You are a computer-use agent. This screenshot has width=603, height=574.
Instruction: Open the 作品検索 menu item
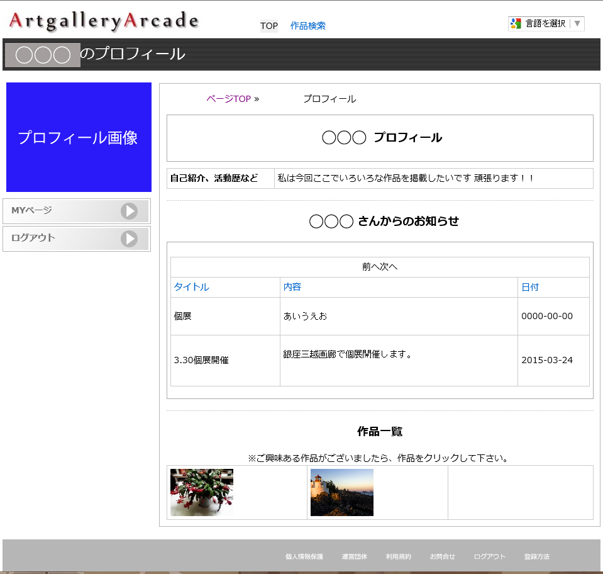coord(307,26)
